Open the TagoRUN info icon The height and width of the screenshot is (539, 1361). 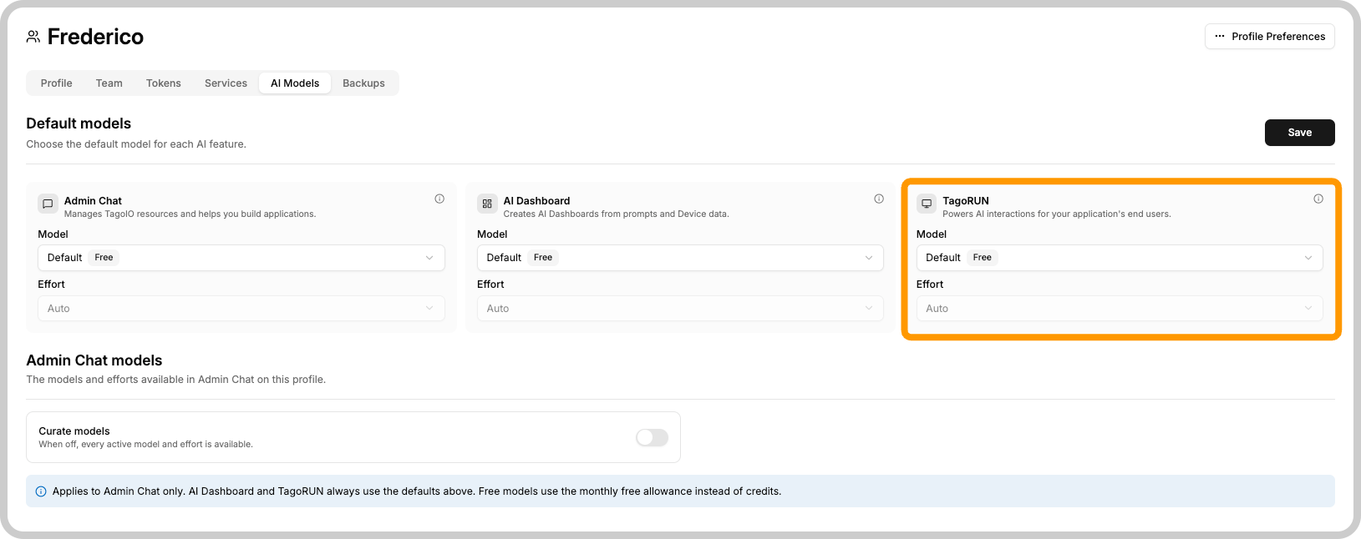point(1318,199)
